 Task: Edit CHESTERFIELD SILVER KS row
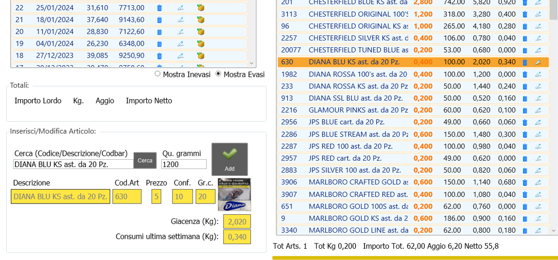pos(538,38)
